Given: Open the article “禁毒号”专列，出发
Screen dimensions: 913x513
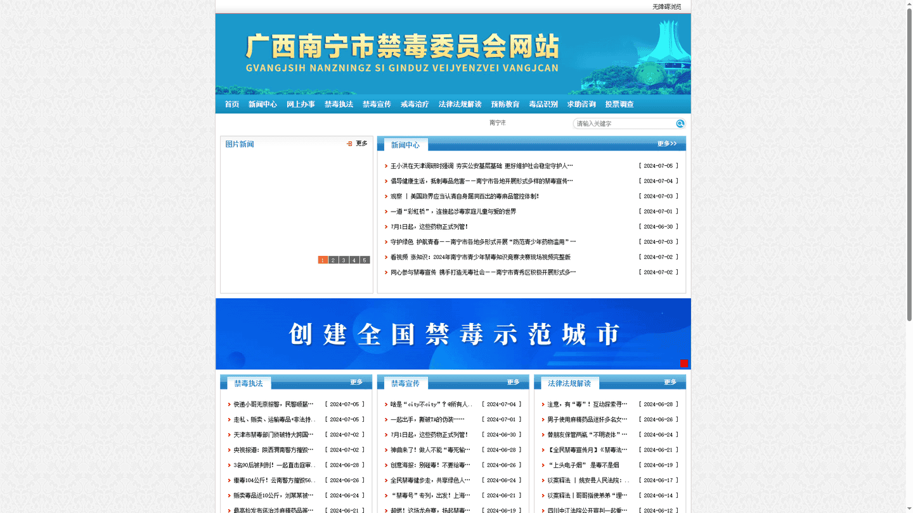Looking at the screenshot, I should (431, 495).
